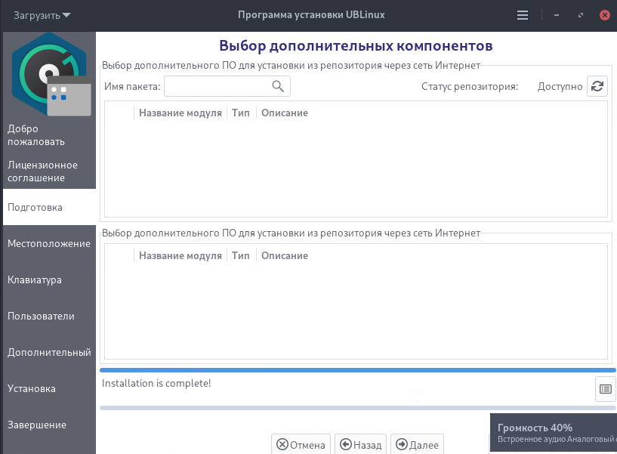Click Назад to go back

point(361,445)
